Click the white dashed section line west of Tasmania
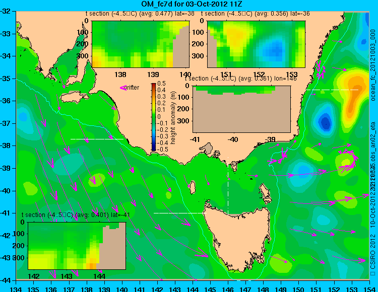 180,213
